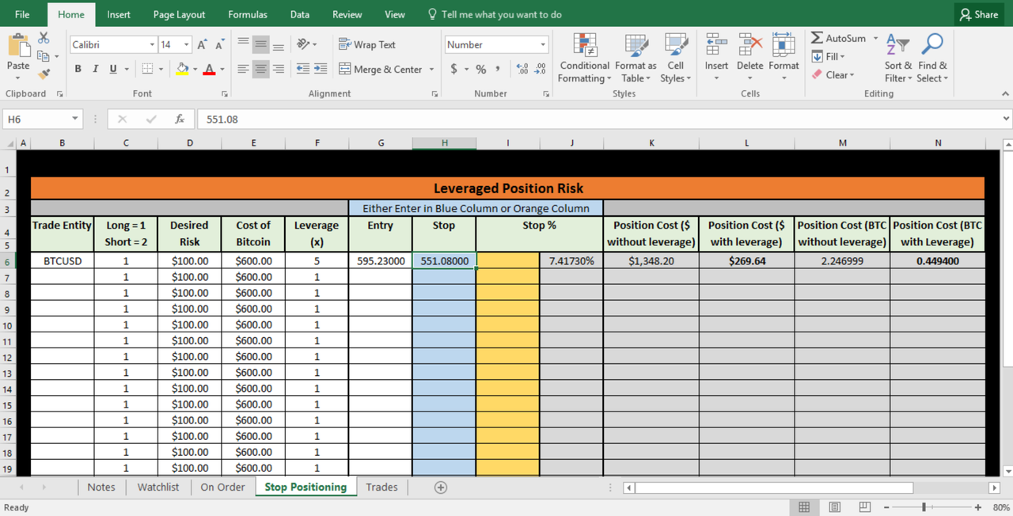Click the Conditional Formatting icon
Viewport: 1013px width, 516px height.
tap(584, 46)
